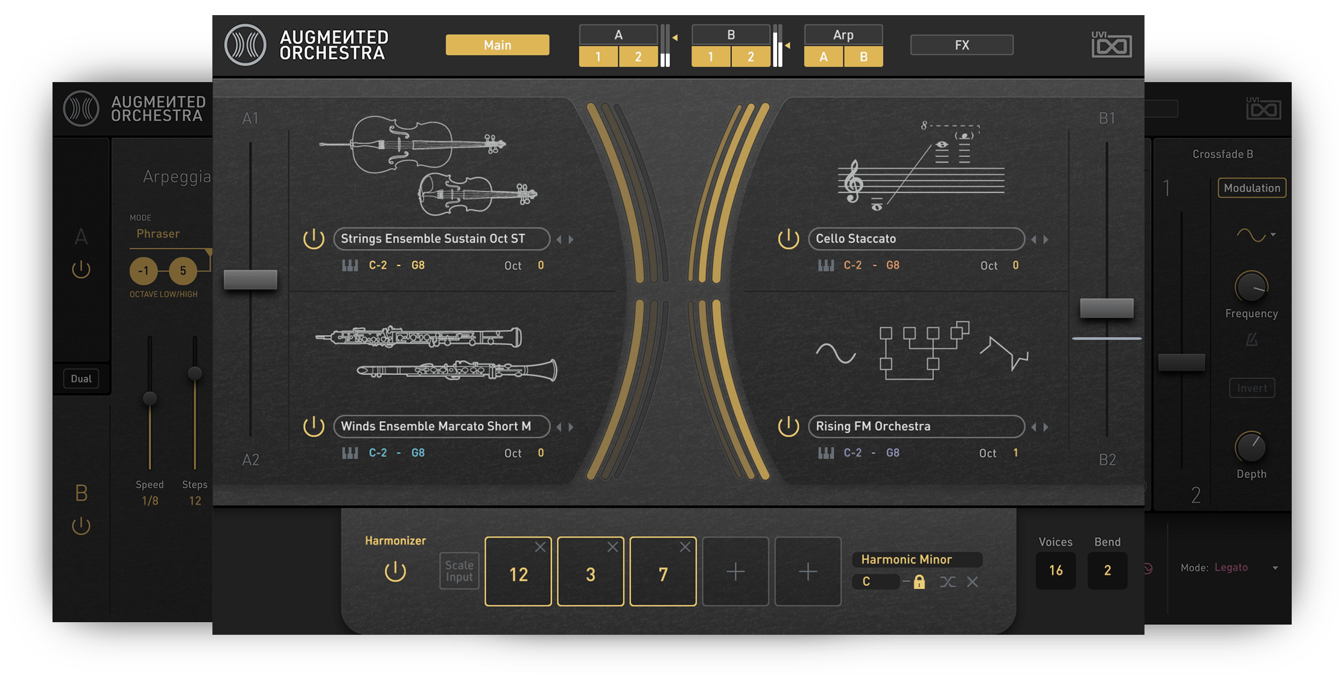Viewport: 1340px width, 700px height.
Task: Open the Phraser mode dropdown
Action: pos(170,234)
